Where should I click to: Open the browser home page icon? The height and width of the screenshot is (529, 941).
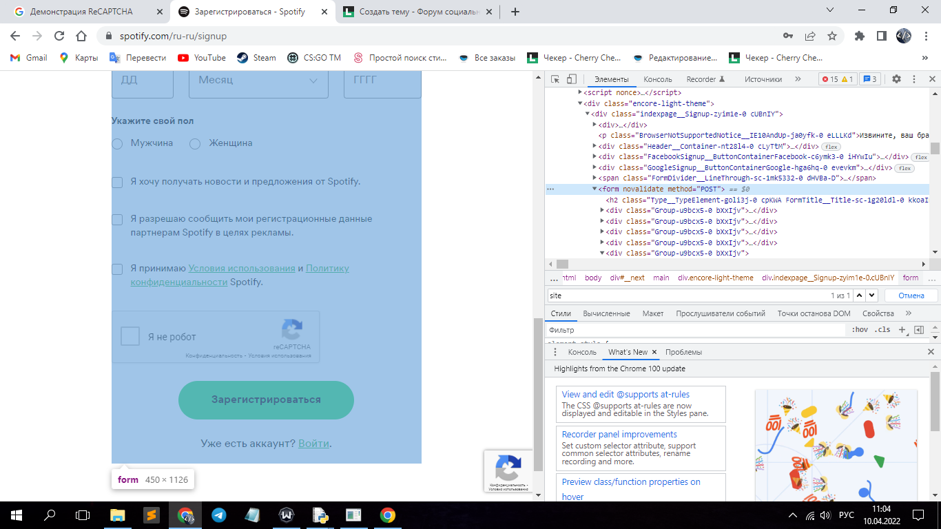coord(81,36)
